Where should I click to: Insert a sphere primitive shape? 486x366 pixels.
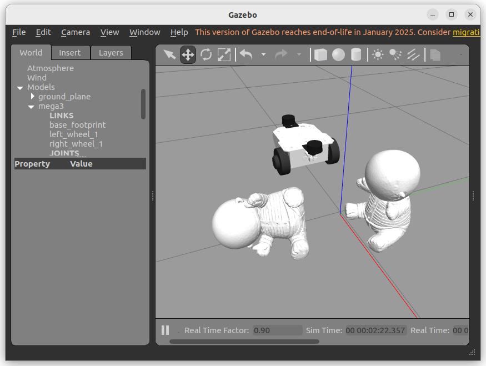coord(338,54)
